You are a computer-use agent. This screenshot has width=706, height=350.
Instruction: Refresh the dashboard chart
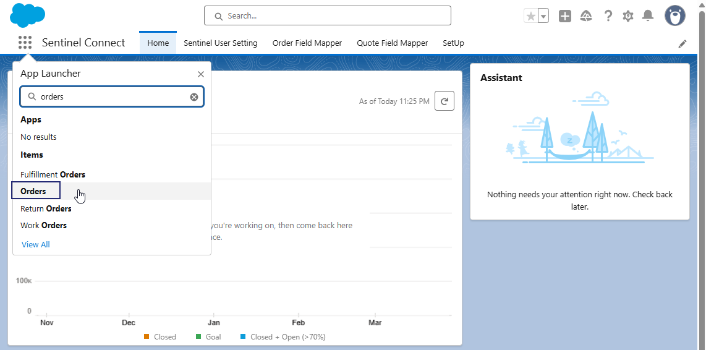[x=444, y=101]
